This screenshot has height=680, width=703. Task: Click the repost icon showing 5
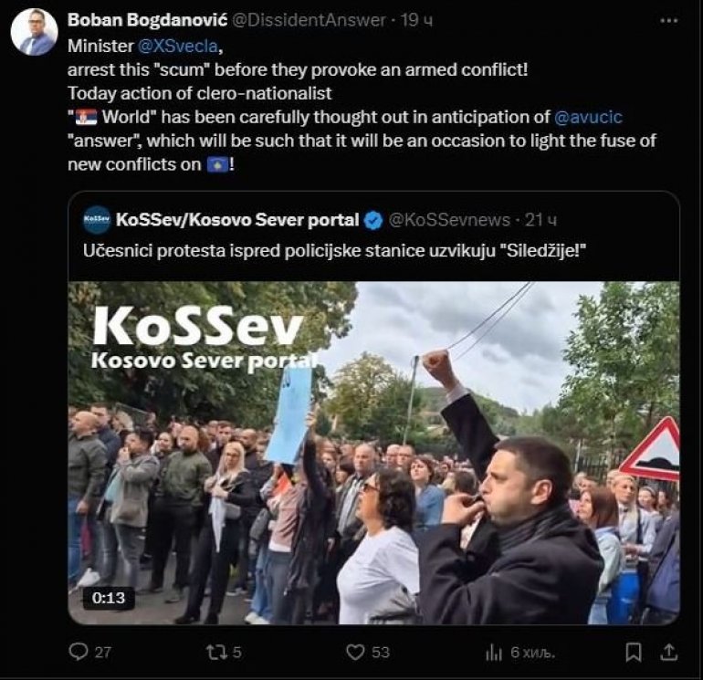pyautogui.click(x=217, y=652)
